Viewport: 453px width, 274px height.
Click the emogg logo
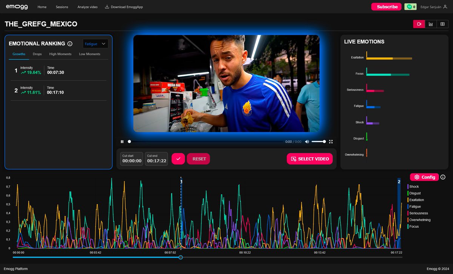coord(17,7)
